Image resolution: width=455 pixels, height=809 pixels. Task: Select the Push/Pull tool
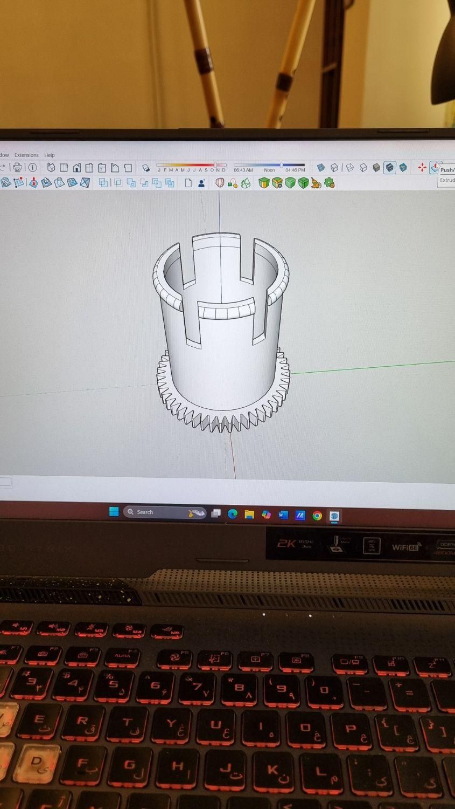[435, 167]
